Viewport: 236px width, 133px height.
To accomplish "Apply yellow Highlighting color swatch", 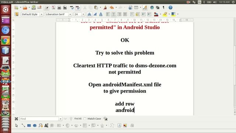I will click(165, 14).
